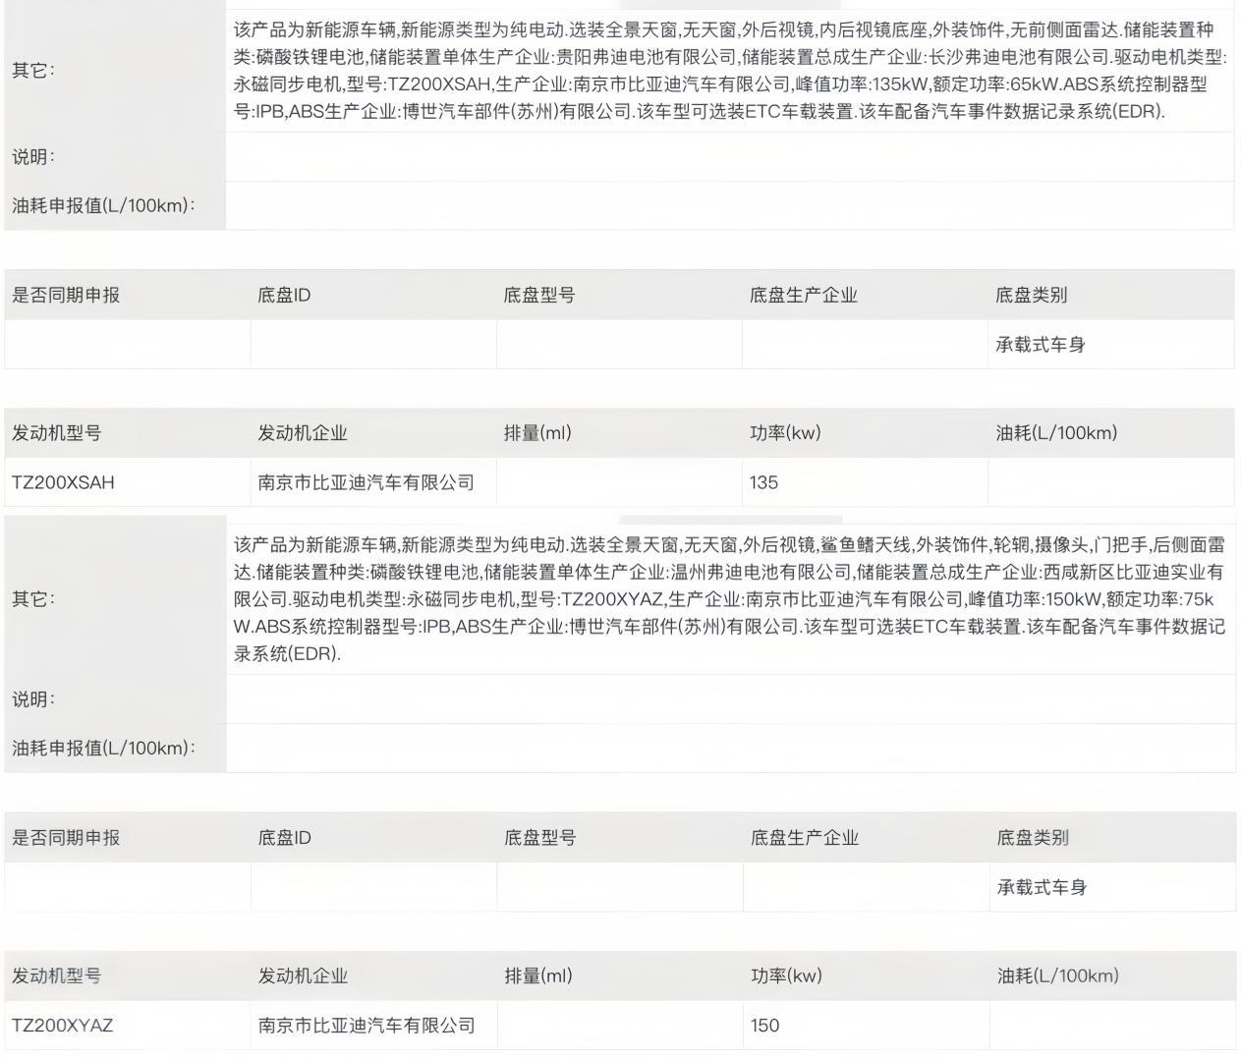Click the TZ200XSAH engine model cell
Image resolution: width=1241 pixels, height=1058 pixels.
click(63, 482)
